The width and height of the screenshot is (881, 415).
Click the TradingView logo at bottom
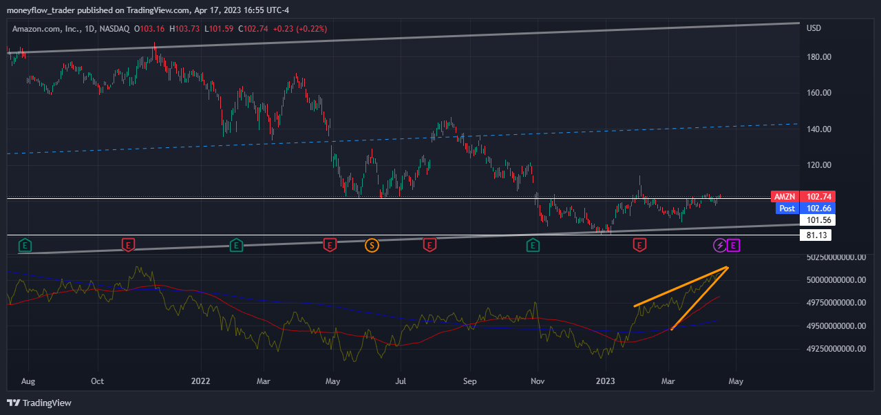point(39,403)
